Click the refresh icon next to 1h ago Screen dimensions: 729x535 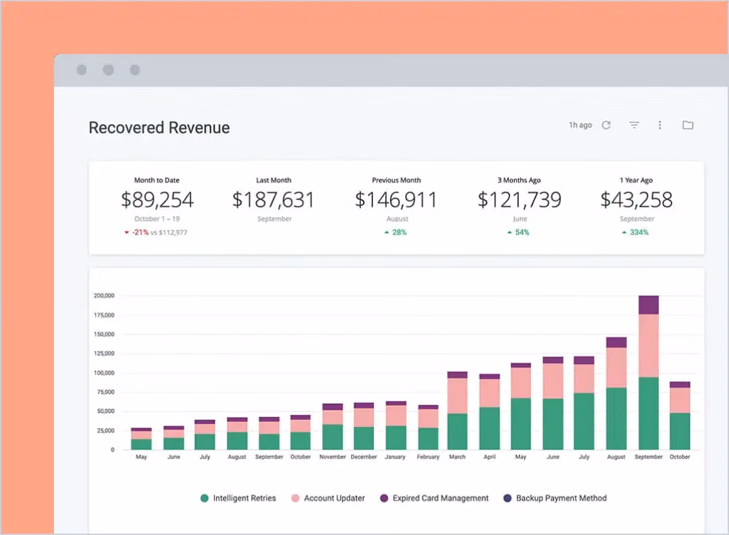pyautogui.click(x=606, y=125)
